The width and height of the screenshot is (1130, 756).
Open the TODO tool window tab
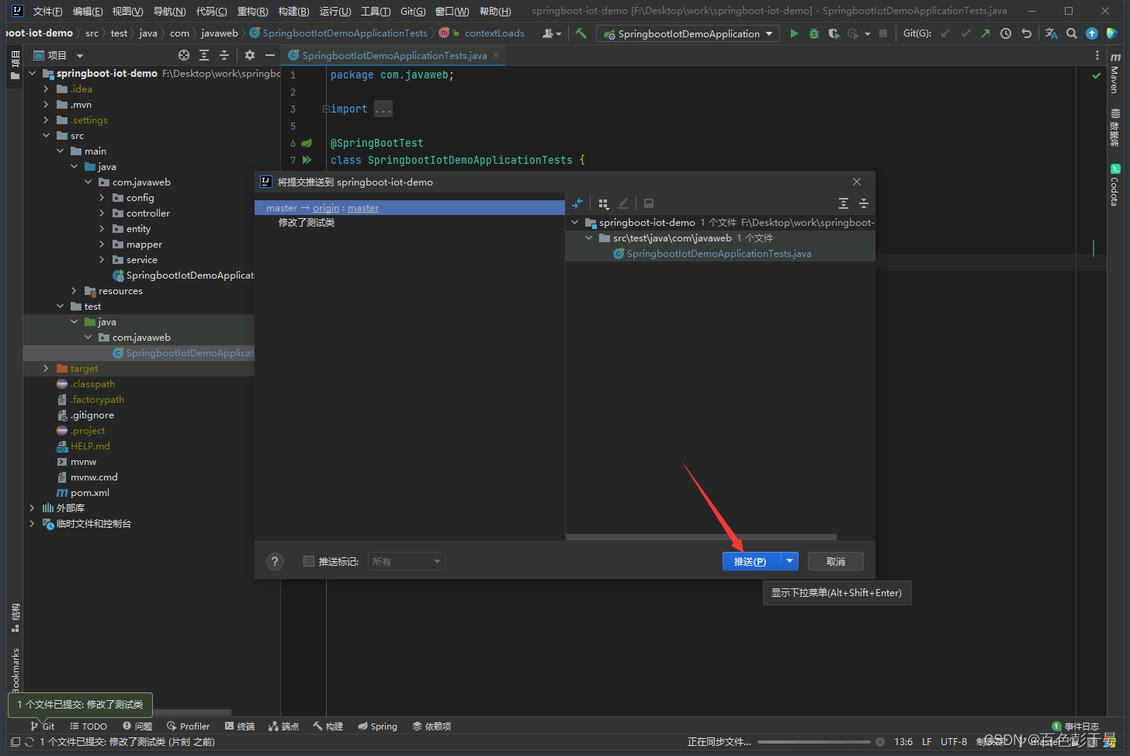[88, 726]
